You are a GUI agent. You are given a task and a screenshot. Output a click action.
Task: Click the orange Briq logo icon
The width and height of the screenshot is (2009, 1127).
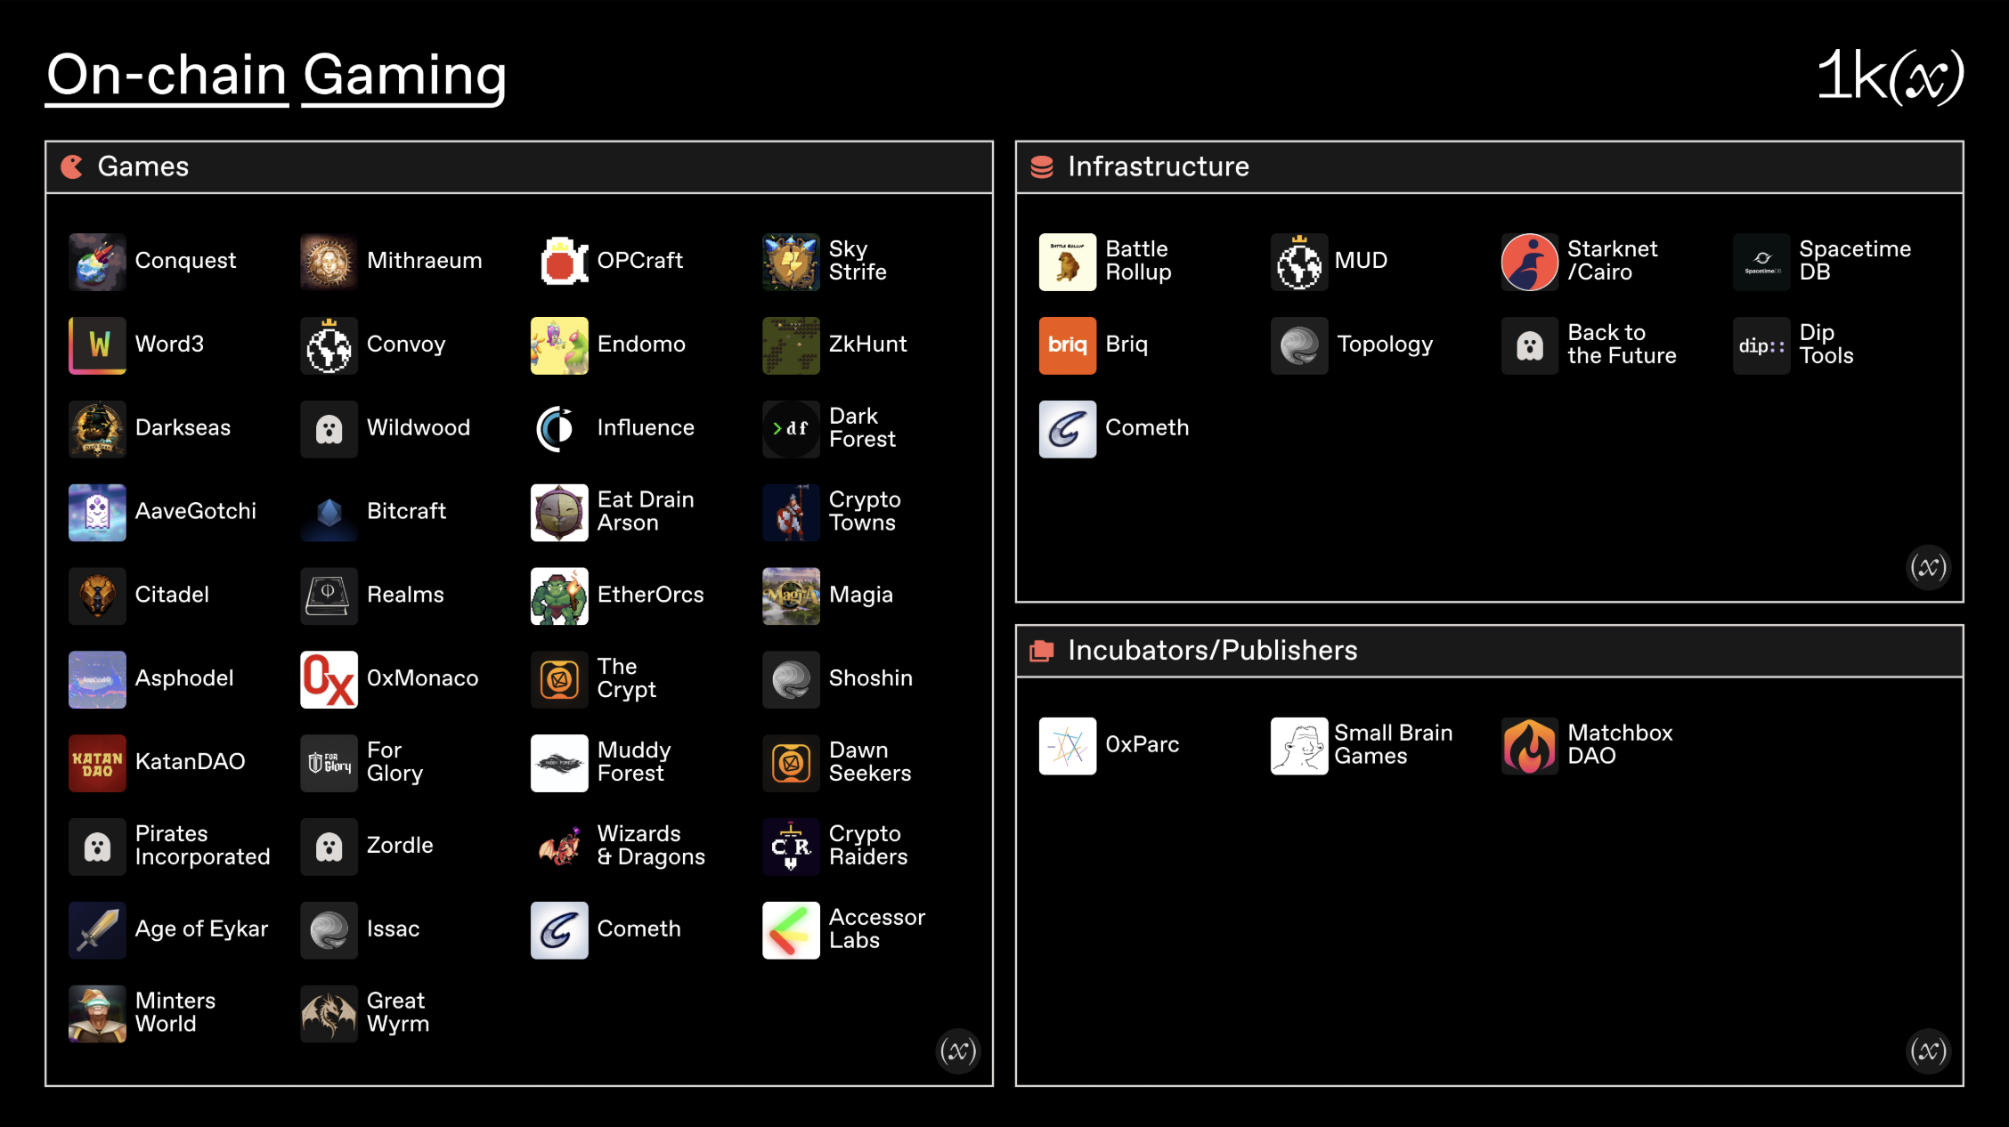click(1067, 345)
